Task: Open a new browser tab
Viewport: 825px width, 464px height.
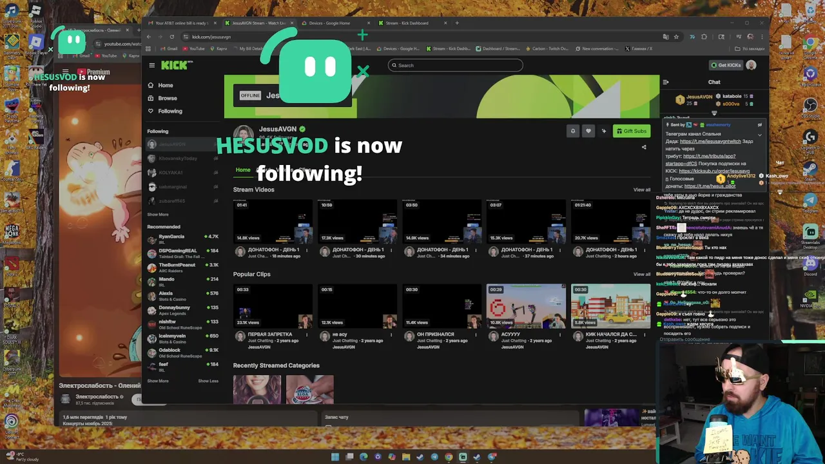Action: 457,23
